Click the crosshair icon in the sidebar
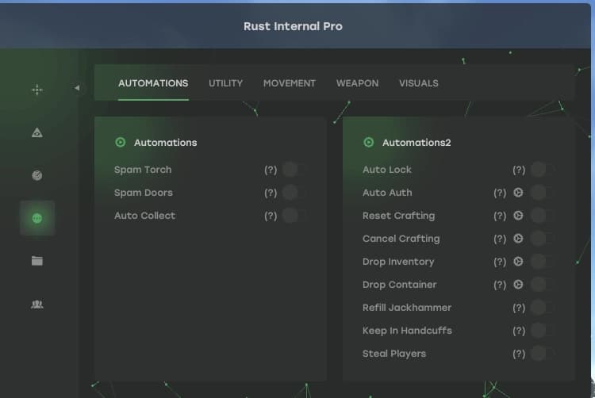The width and height of the screenshot is (595, 398). pyautogui.click(x=37, y=90)
